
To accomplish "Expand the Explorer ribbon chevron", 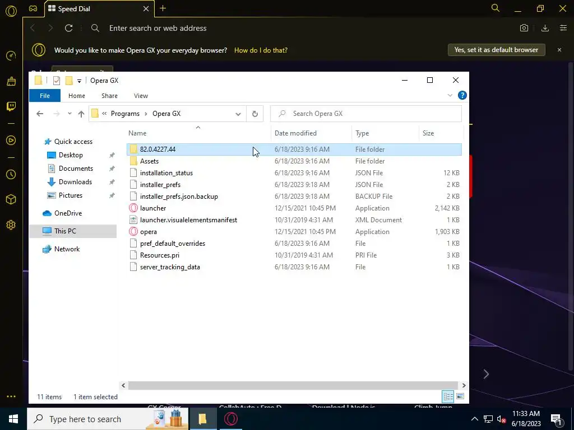I will 450,95.
